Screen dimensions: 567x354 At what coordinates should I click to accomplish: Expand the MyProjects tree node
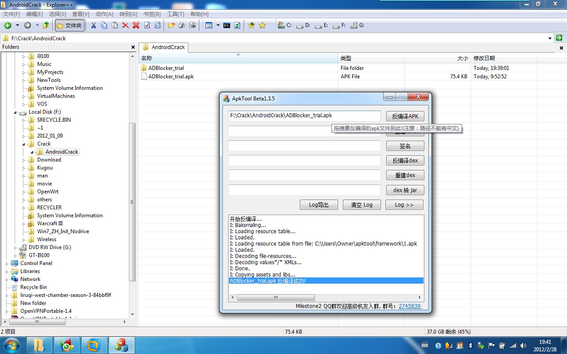tap(24, 72)
